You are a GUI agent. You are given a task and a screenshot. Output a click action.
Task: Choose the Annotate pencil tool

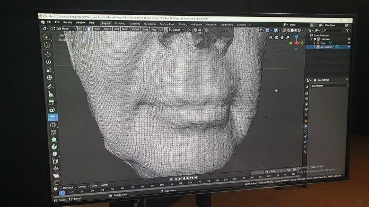(50, 87)
